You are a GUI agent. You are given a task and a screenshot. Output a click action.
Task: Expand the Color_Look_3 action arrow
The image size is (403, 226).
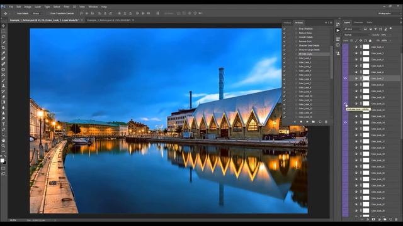tap(296, 67)
